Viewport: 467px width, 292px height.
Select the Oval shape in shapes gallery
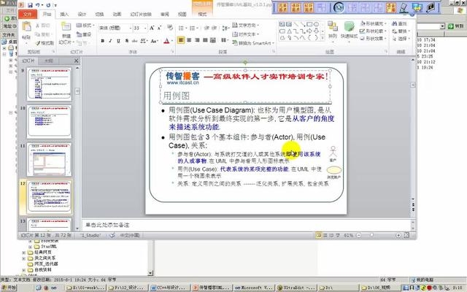pos(316,24)
